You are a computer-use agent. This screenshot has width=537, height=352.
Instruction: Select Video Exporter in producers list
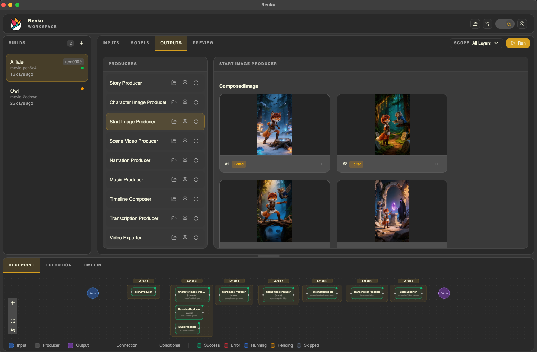click(155, 238)
